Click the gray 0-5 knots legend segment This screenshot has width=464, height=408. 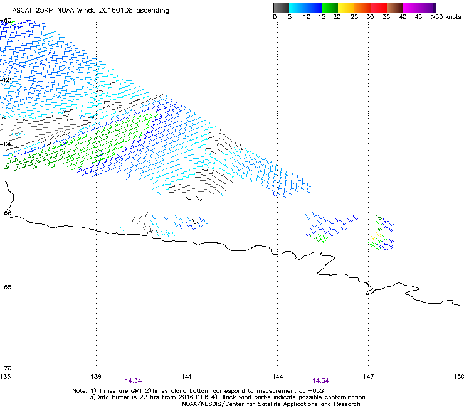(x=281, y=8)
